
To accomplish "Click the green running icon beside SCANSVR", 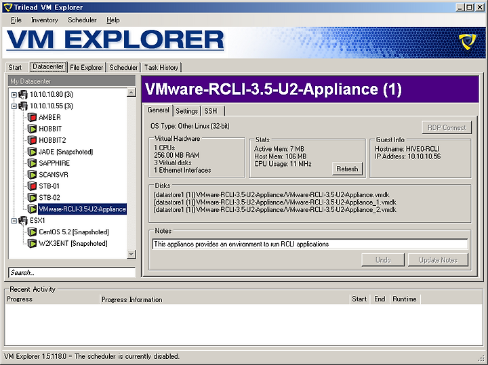I will (32, 175).
